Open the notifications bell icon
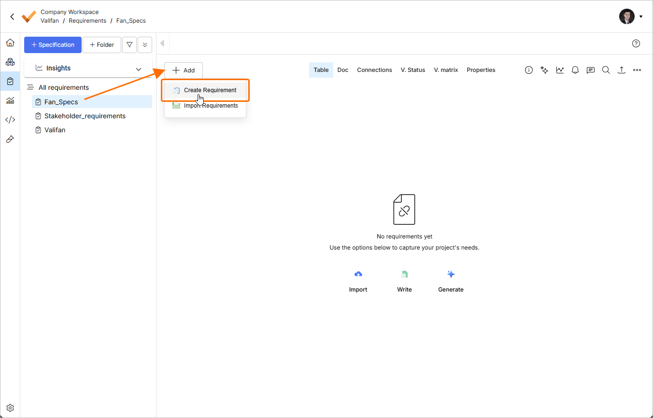The width and height of the screenshot is (653, 418). click(x=575, y=70)
